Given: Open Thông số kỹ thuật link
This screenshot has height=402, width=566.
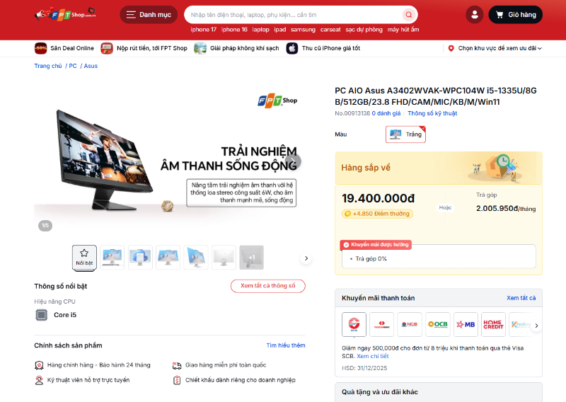Looking at the screenshot, I should 432,113.
